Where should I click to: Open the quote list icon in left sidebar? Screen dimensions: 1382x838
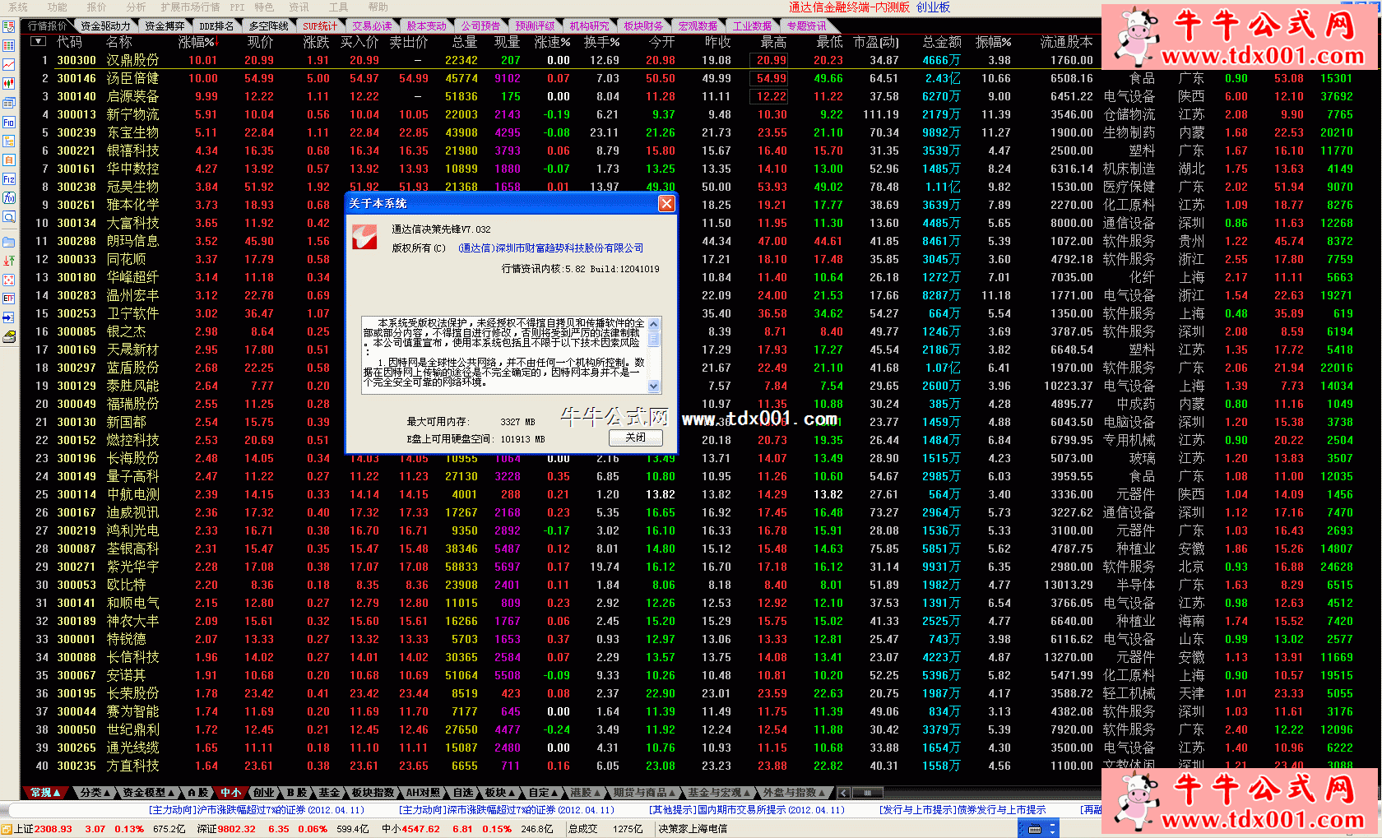click(x=9, y=27)
